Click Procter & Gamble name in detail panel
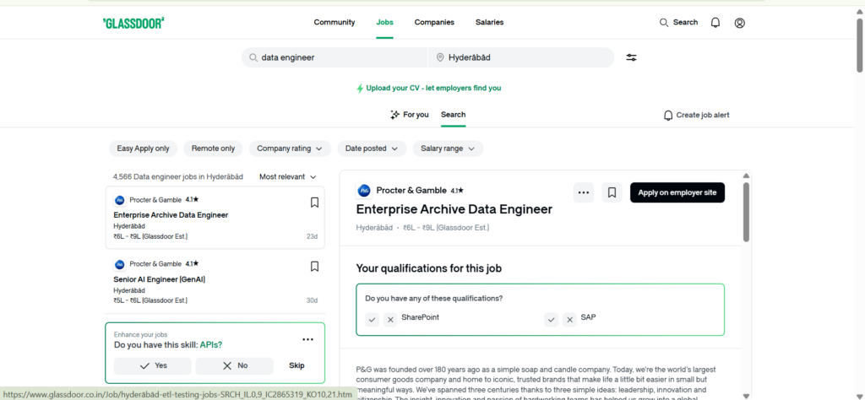 (x=411, y=190)
